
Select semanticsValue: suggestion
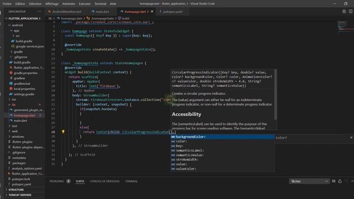222,155
